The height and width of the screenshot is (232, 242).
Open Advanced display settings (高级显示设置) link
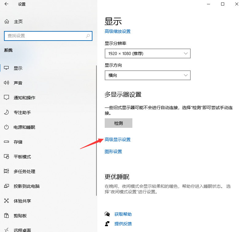118,140
